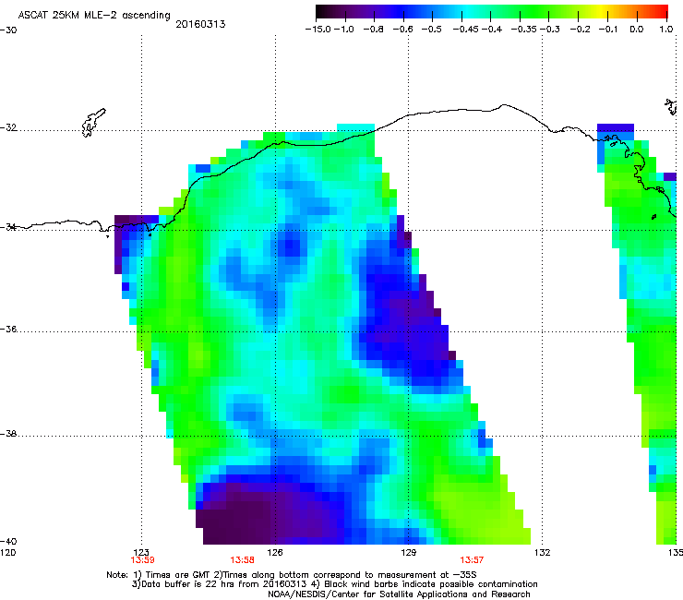Click the red time stamp 13:58
Image resolution: width=683 pixels, height=600 pixels.
[x=242, y=560]
